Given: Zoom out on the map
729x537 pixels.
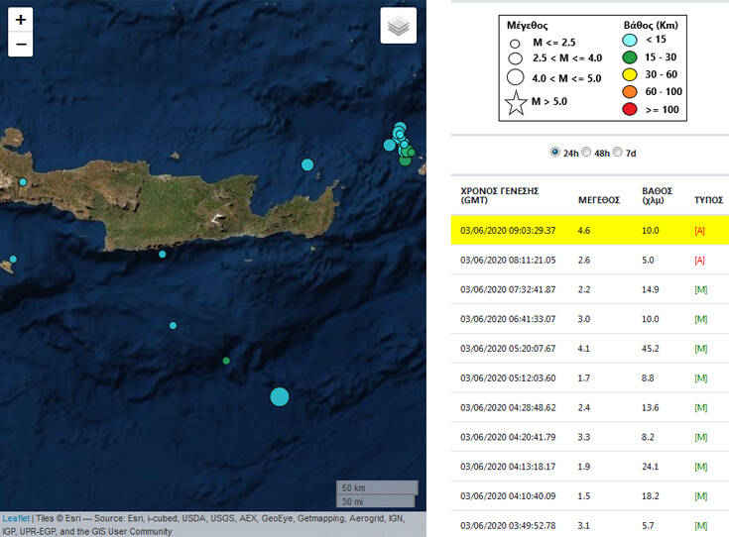Looking at the screenshot, I should [21, 45].
